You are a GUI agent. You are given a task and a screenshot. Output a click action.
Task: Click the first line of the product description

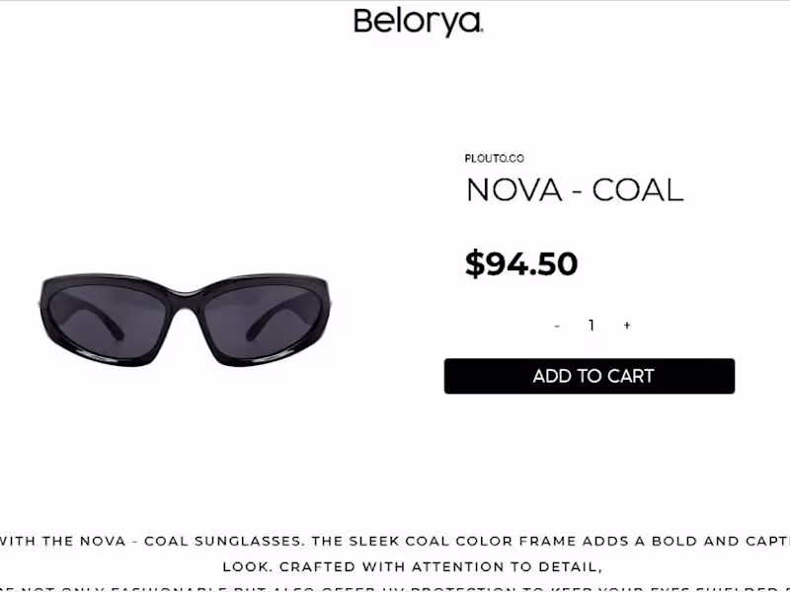[395, 541]
